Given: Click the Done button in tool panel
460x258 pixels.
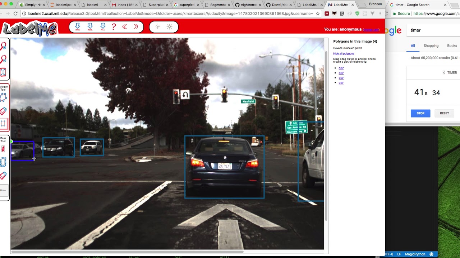Looking at the screenshot, I should tap(3, 190).
